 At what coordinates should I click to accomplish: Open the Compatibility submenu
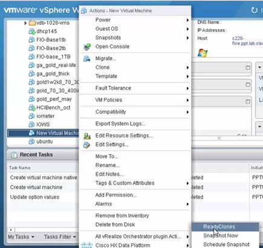click(135, 112)
